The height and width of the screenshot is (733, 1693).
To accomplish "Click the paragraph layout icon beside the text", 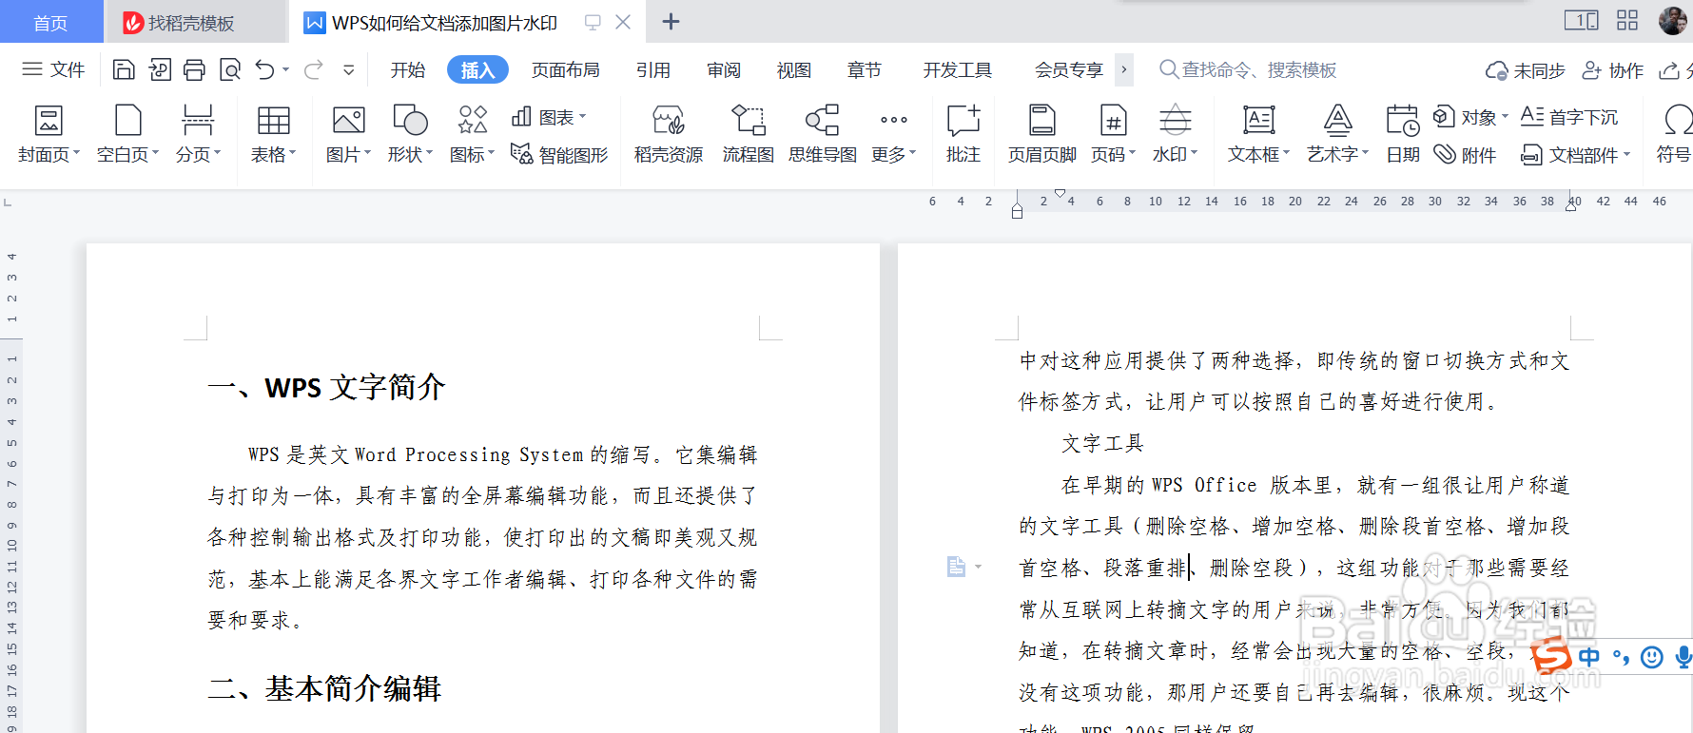I will click(957, 567).
